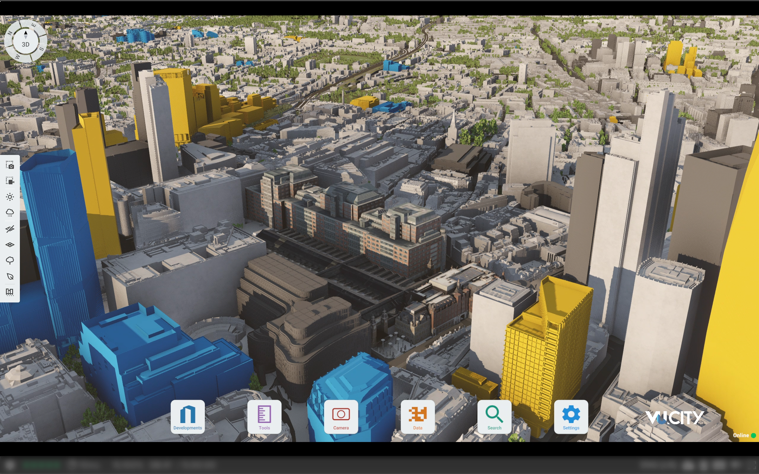Open the Search panel
Screen dimensions: 759x474
coord(494,417)
